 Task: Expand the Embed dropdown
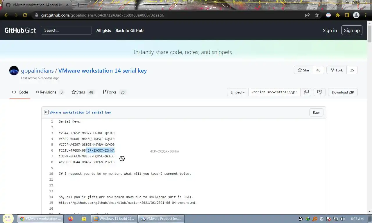tap(238, 92)
